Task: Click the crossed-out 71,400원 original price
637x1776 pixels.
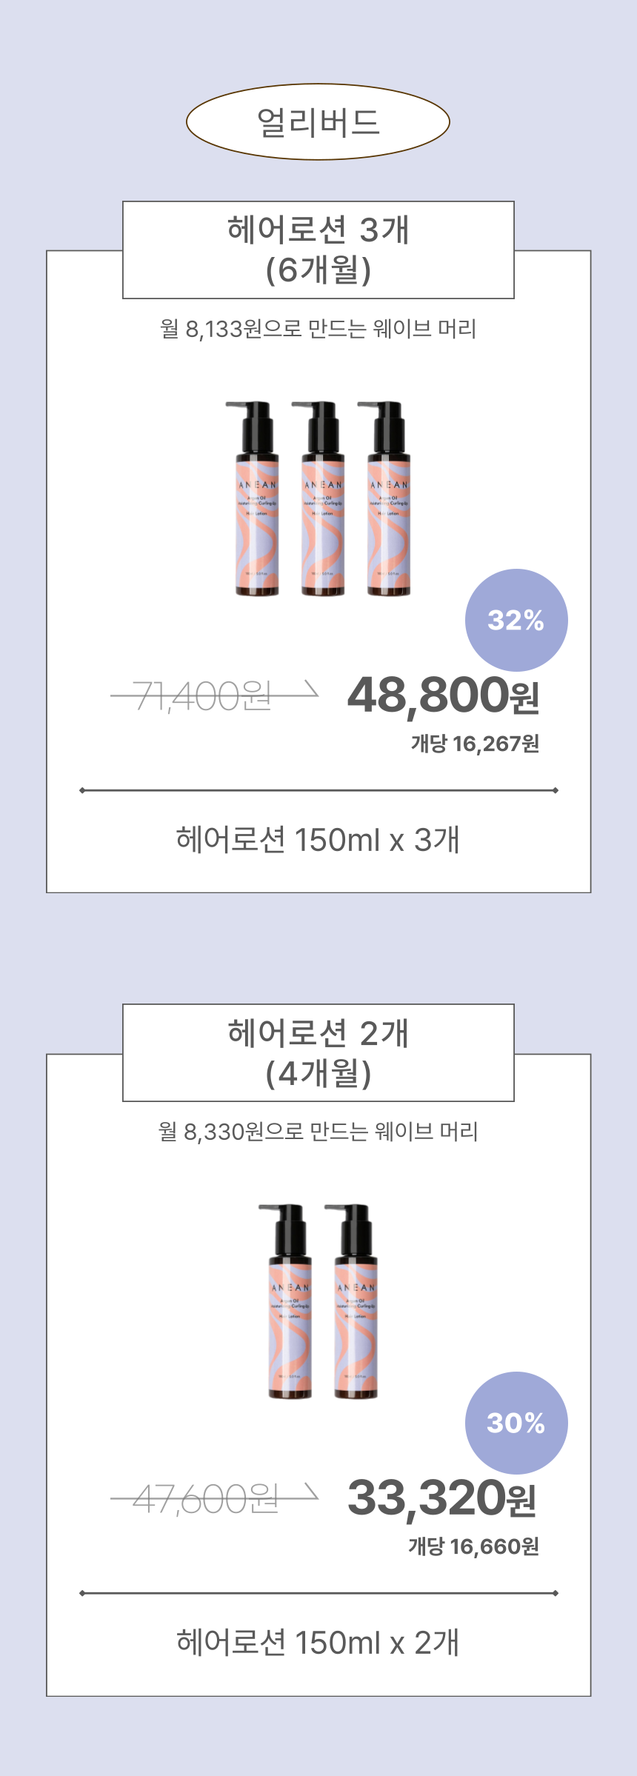Action: (x=204, y=696)
